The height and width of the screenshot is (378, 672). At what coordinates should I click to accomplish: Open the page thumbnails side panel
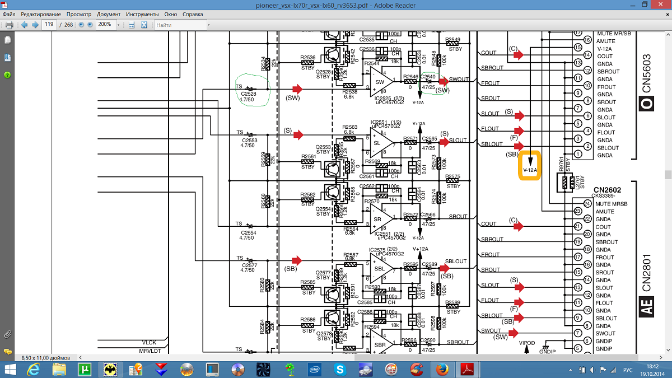[x=7, y=40]
